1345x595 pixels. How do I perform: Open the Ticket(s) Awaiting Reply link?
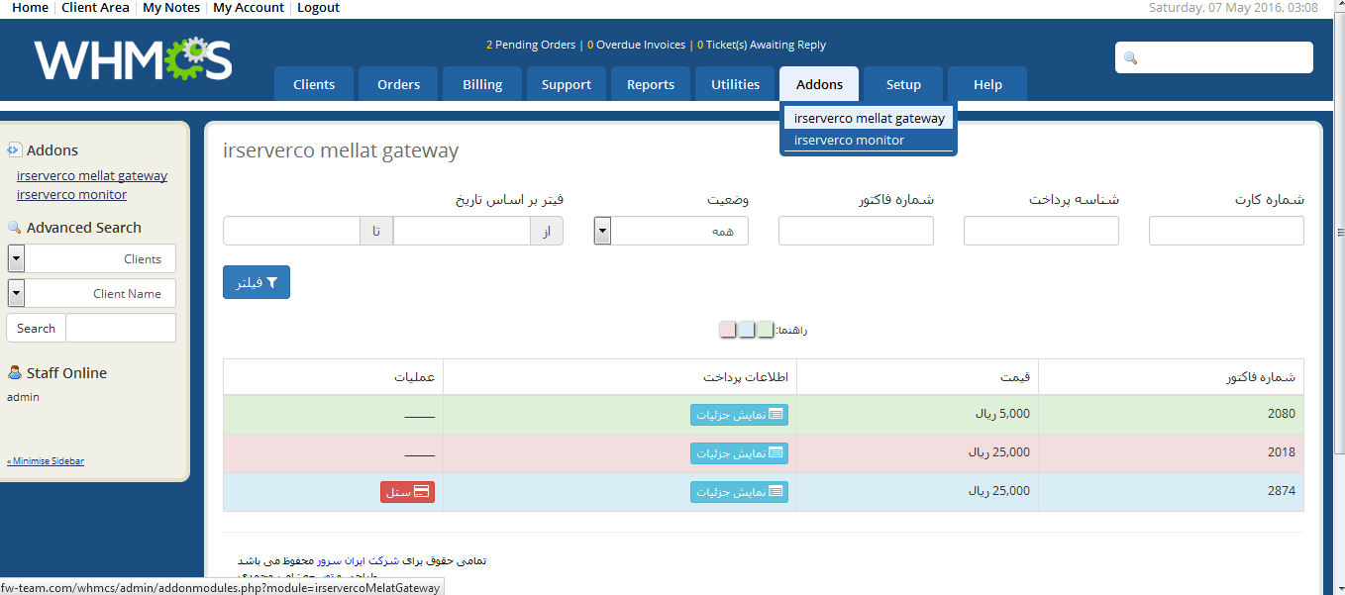click(762, 45)
